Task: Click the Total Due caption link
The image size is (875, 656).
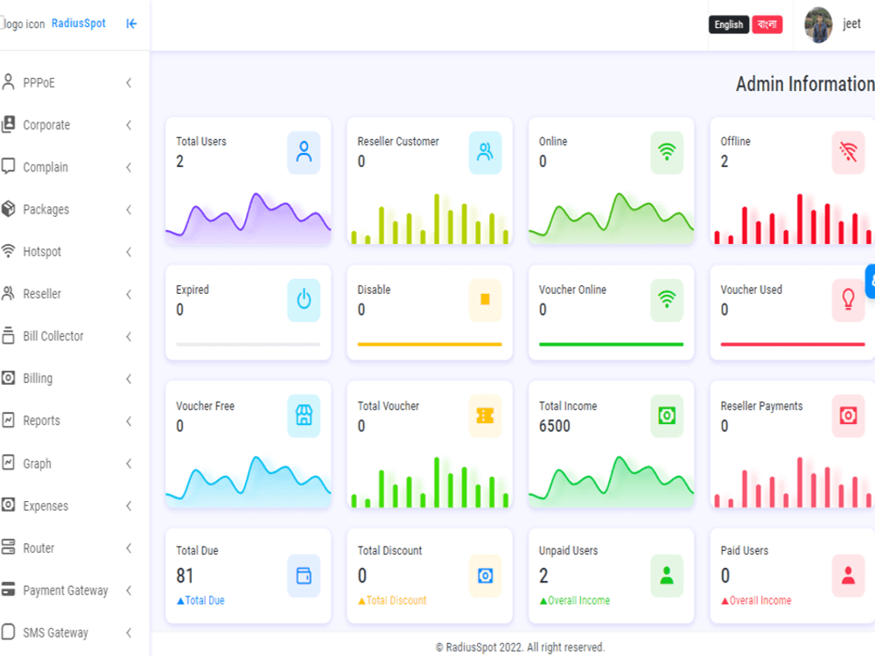Action: pyautogui.click(x=201, y=601)
